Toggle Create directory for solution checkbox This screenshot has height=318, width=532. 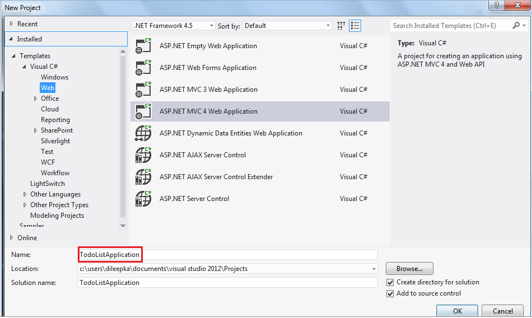pos(390,282)
